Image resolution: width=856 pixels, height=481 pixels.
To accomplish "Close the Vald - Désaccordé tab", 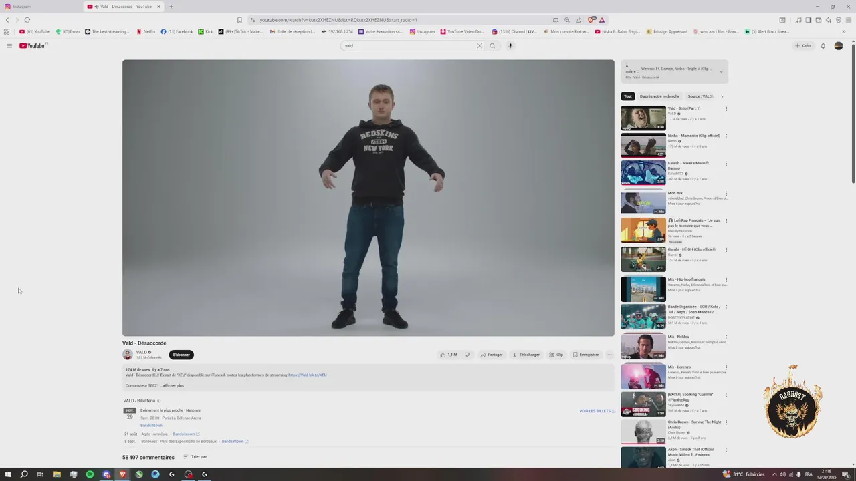I will click(x=158, y=7).
